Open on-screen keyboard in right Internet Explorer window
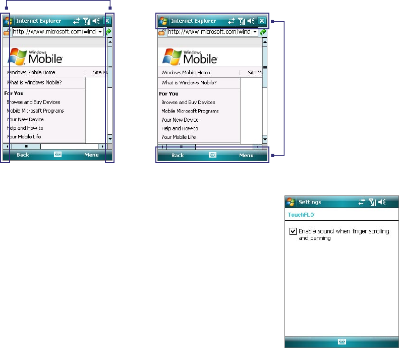The image size is (399, 348). point(212,155)
